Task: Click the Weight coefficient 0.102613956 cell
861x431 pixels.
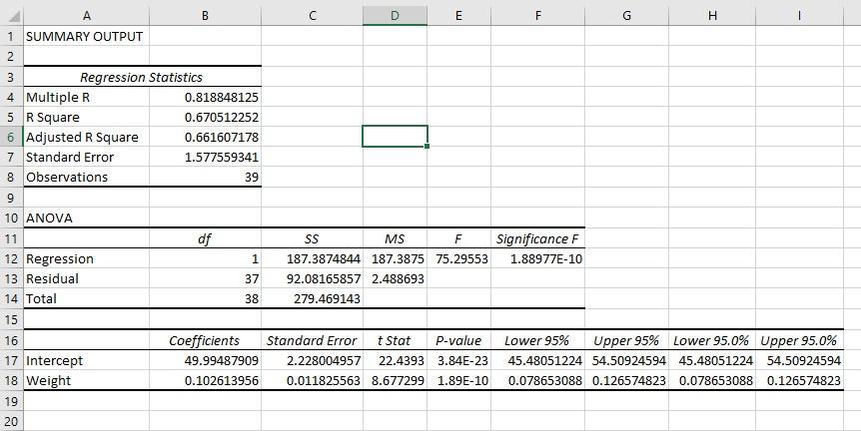Action: pos(206,380)
